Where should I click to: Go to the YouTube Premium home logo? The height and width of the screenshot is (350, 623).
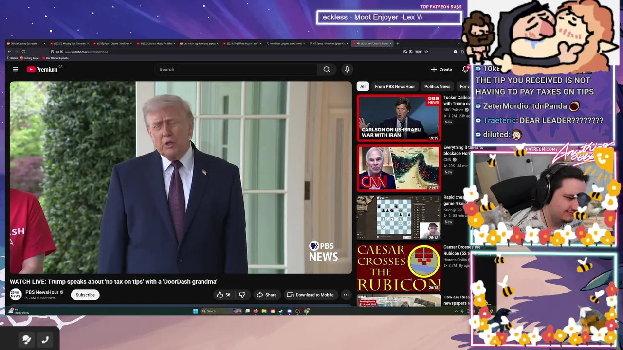[42, 70]
